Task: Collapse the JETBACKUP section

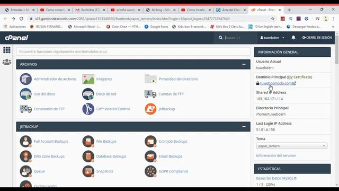Action: click(244, 127)
